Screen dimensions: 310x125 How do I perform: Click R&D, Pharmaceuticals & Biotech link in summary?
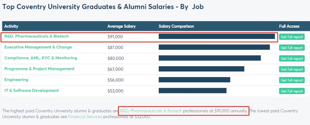coord(151,111)
